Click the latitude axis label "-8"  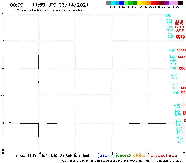[2, 123]
